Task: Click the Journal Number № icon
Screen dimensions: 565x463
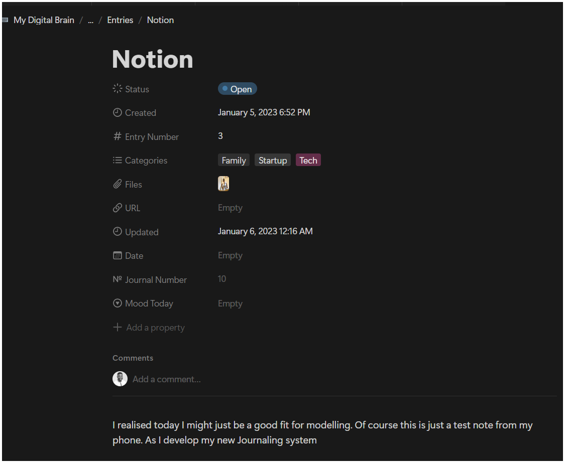Action: pyautogui.click(x=117, y=279)
